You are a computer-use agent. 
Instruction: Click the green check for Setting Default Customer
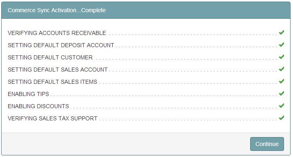click(282, 57)
